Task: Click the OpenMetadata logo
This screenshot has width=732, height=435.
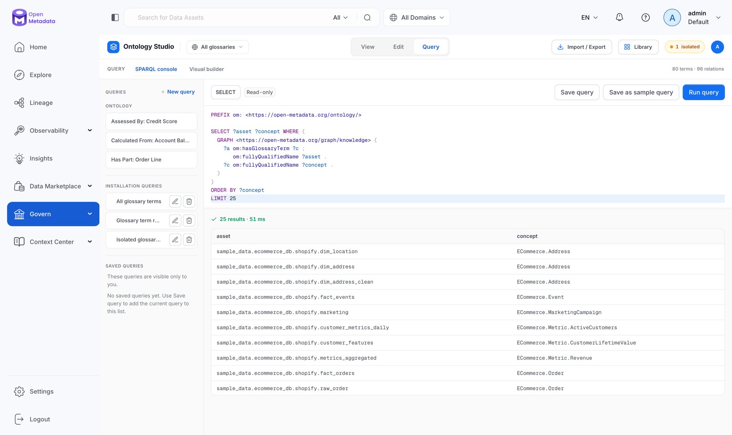Action: pyautogui.click(x=34, y=17)
